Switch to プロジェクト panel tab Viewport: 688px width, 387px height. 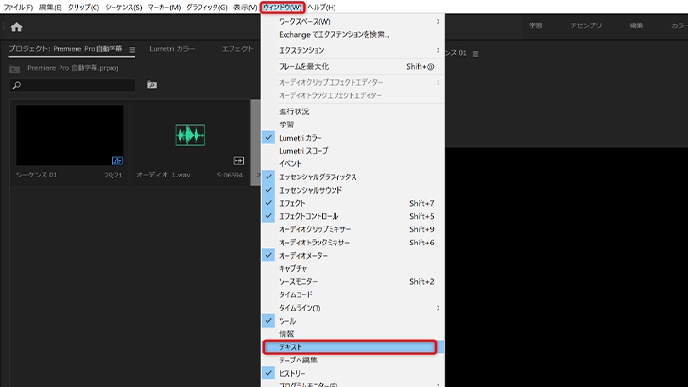[65, 49]
